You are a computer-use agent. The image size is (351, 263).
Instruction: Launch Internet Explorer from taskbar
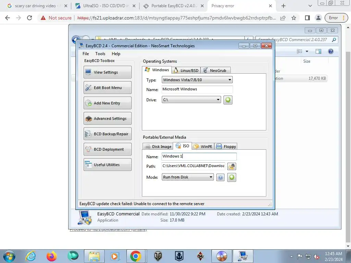pos(31,256)
